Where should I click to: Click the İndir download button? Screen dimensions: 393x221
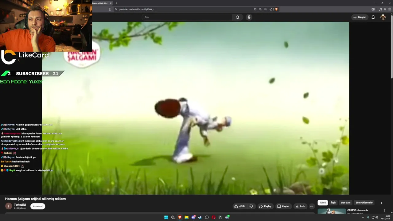(300, 206)
